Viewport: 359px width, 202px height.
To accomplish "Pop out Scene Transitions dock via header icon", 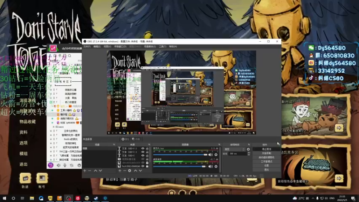I will [x=249, y=145].
